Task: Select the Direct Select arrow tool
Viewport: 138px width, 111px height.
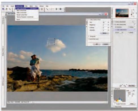Action: [x=3, y=9]
